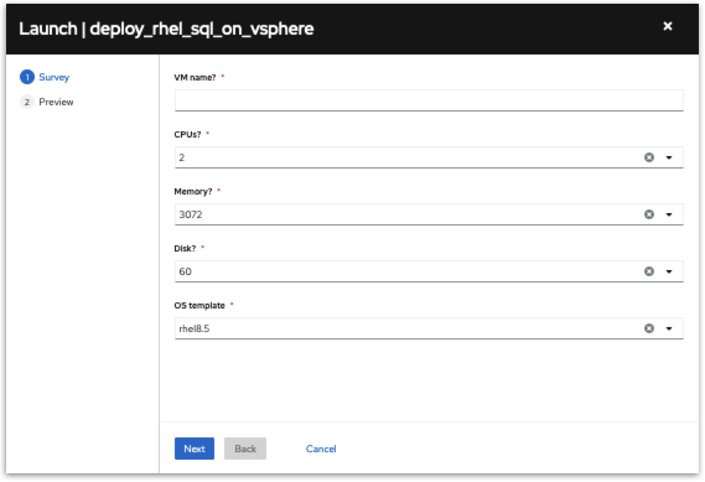
Task: Click the blue number 1 step badge
Action: click(x=27, y=77)
